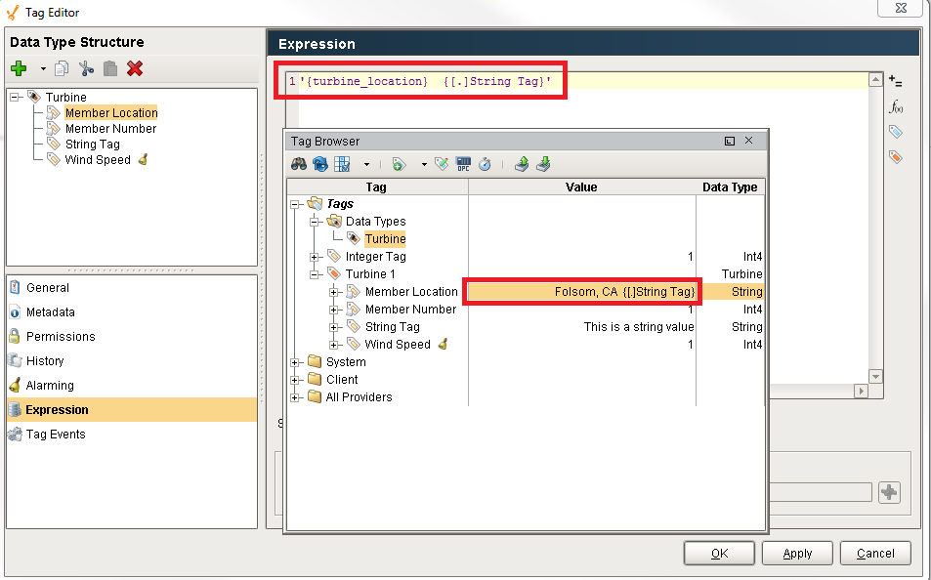Expand the All Providers folder

296,397
